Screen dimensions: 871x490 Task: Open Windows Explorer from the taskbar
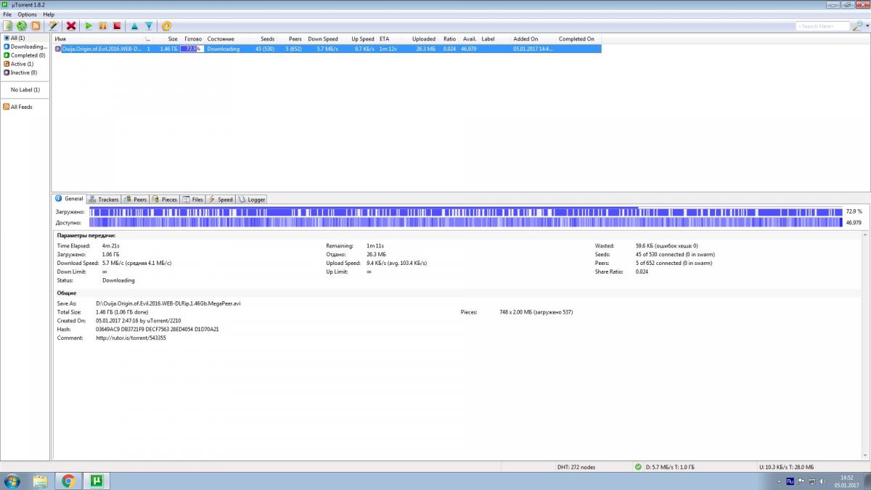point(41,481)
